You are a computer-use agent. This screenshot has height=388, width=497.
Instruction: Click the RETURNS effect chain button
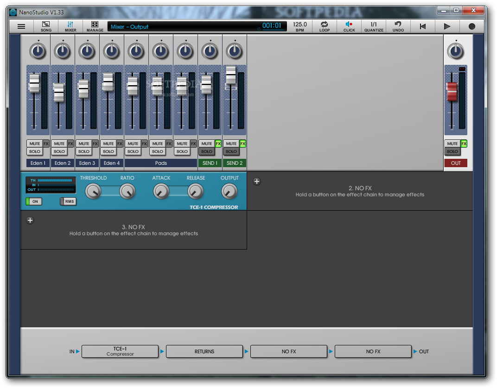pos(204,351)
